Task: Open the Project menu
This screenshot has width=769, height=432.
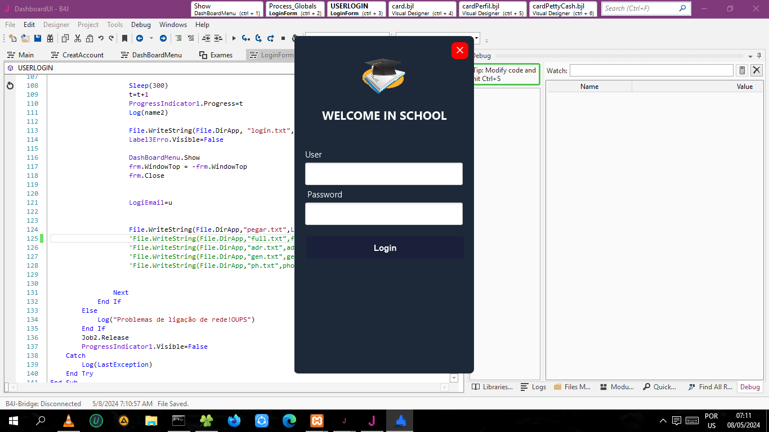Action: [x=88, y=25]
